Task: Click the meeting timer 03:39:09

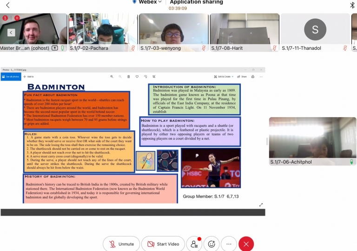Action: click(178, 8)
